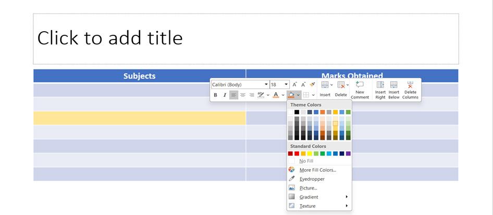Choose More Fill Colors menu entry
The image size is (493, 215).
(317, 170)
